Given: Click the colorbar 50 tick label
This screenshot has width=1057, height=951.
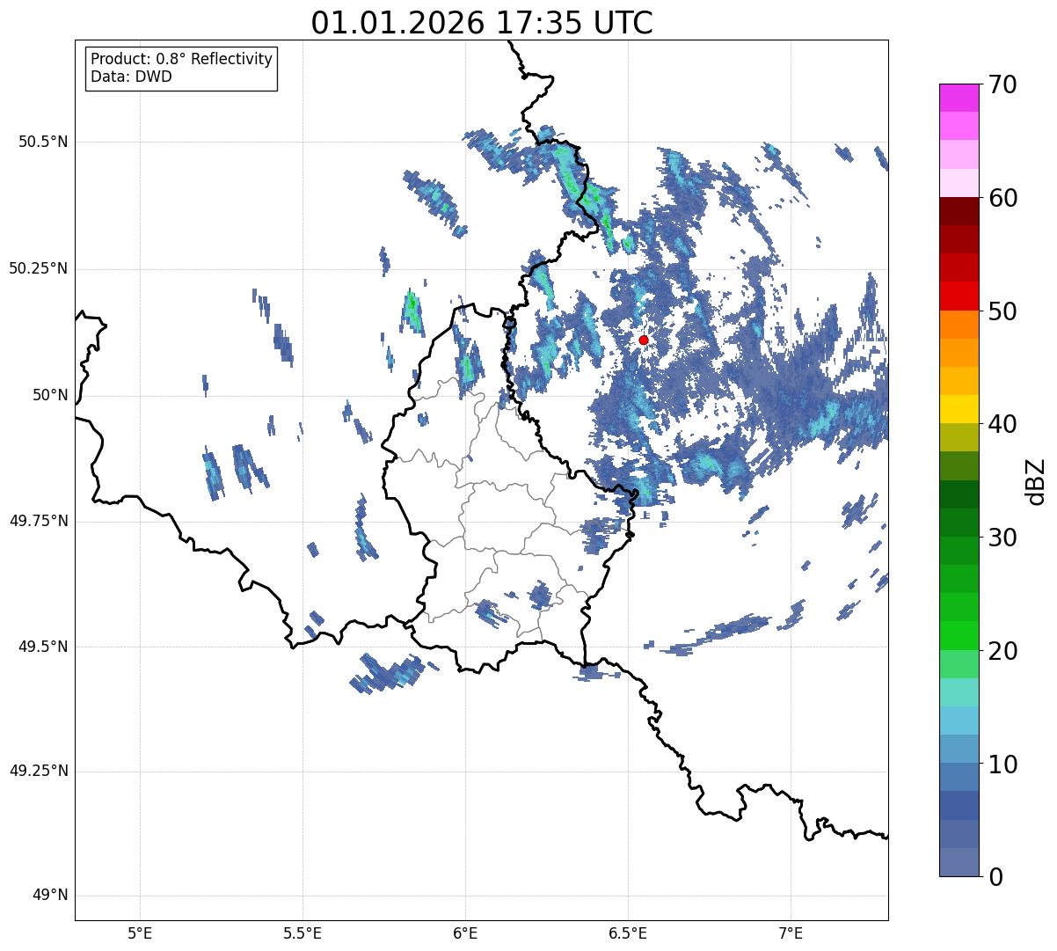Looking at the screenshot, I should [1002, 311].
